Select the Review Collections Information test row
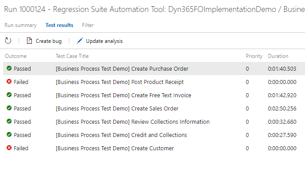The height and width of the screenshot is (171, 305). [154, 122]
